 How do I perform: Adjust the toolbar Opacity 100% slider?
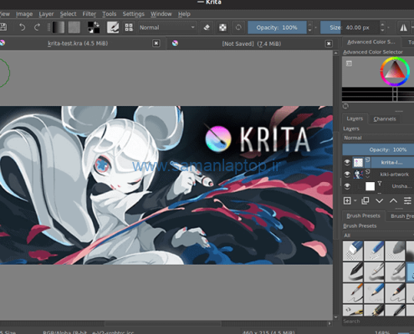point(277,28)
